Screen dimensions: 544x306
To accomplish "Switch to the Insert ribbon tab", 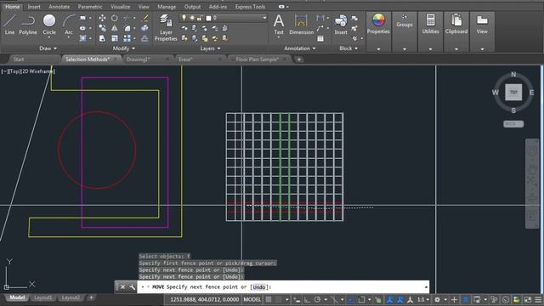I will point(34,7).
